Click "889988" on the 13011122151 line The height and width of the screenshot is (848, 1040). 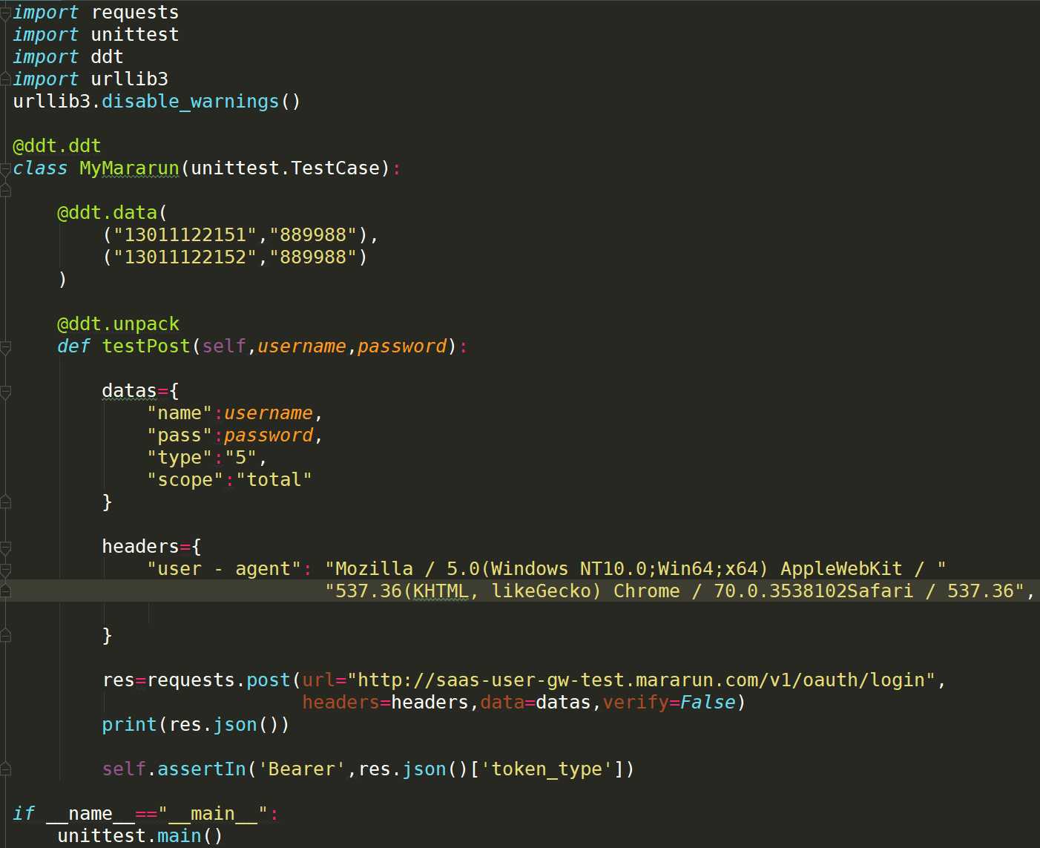[313, 235]
